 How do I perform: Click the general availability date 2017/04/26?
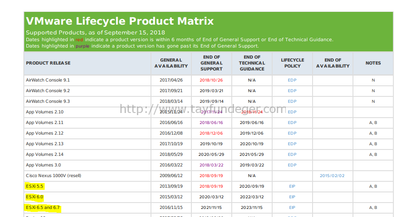point(171,80)
